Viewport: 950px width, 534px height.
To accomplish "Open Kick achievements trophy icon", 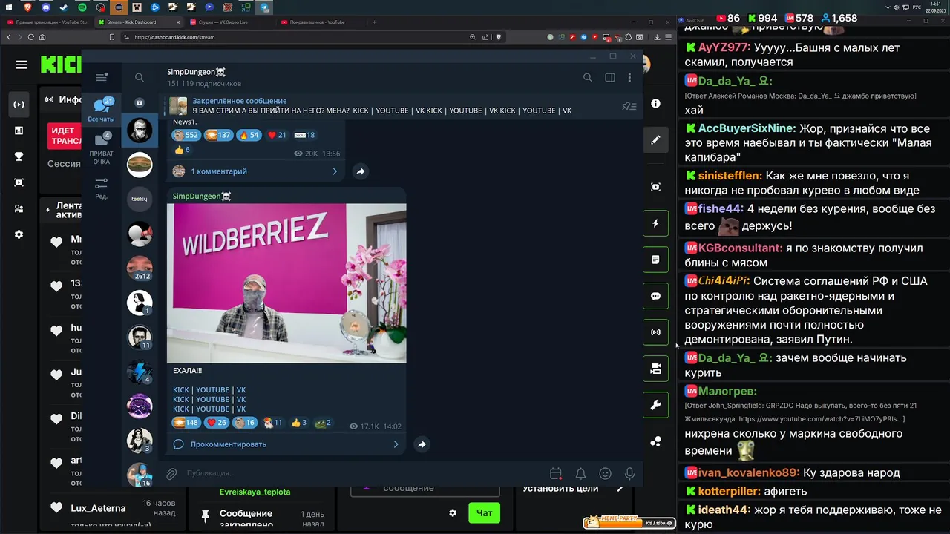I will [x=19, y=156].
